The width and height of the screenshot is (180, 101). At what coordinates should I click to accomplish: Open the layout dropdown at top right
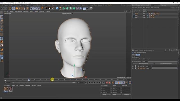click(x=169, y=5)
